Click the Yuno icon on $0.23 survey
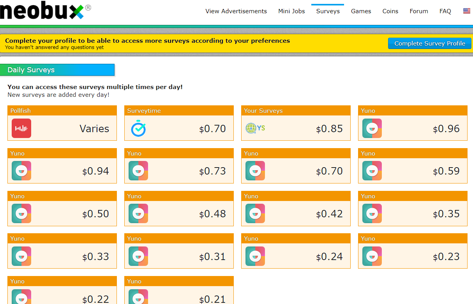Image resolution: width=473 pixels, height=304 pixels. [x=372, y=257]
